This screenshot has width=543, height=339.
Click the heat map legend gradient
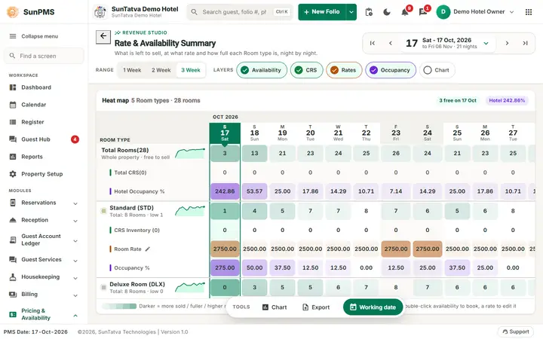tap(119, 306)
